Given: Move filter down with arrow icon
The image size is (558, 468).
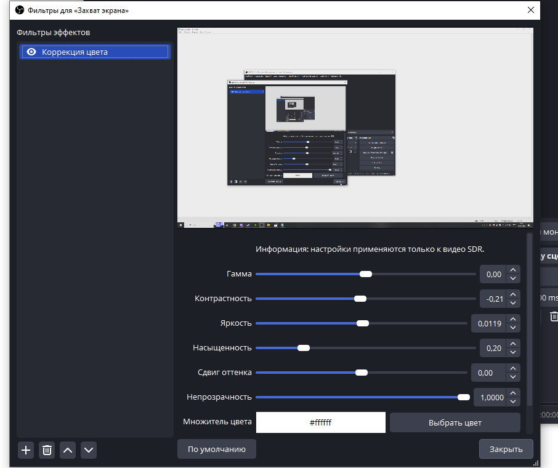Looking at the screenshot, I should click(x=89, y=450).
